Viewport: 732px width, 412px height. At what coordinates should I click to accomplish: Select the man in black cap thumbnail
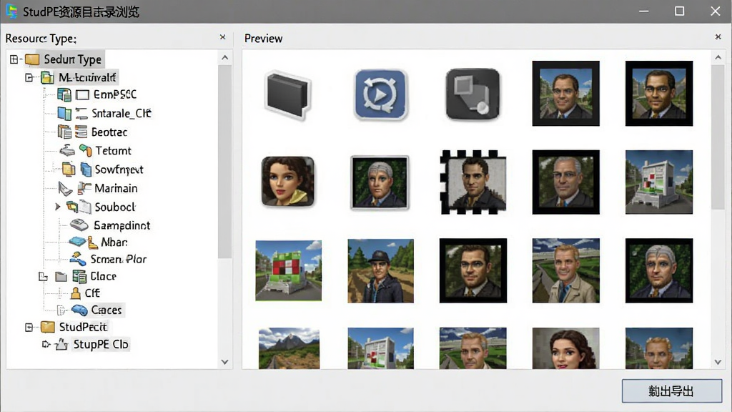click(380, 270)
